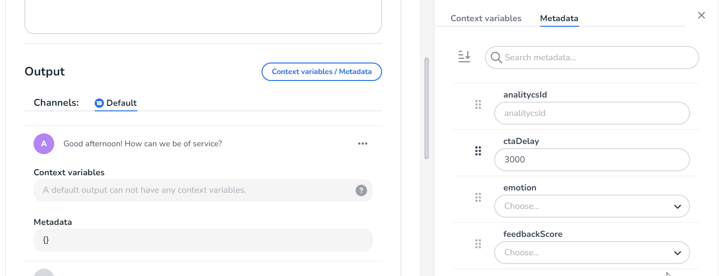Open the emotion Choose dropdown

point(592,206)
